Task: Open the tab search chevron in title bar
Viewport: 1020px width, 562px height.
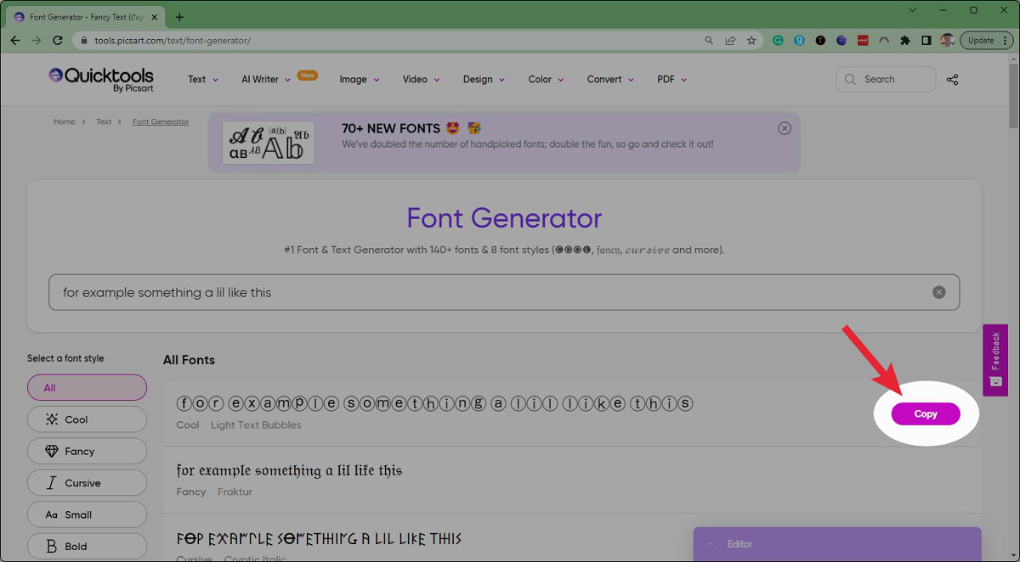Action: tap(913, 10)
